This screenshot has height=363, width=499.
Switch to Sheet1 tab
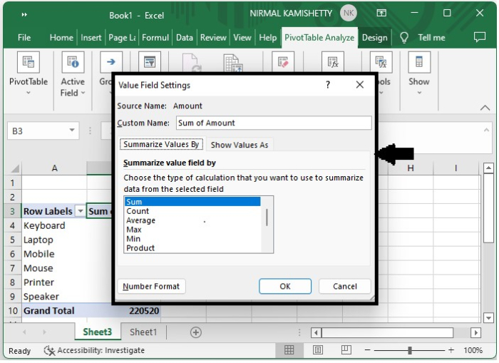[x=143, y=332]
